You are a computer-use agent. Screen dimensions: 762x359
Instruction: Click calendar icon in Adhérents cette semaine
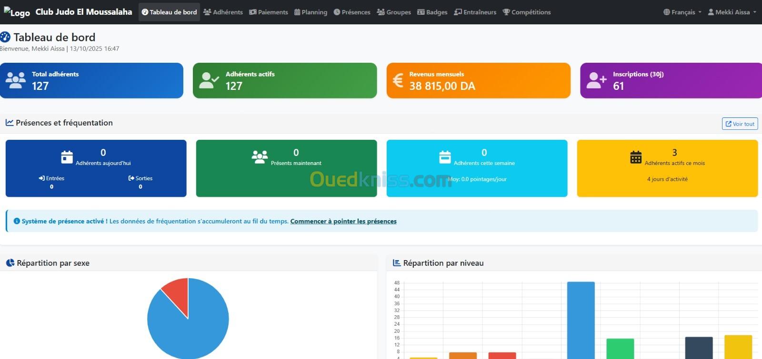(x=445, y=157)
